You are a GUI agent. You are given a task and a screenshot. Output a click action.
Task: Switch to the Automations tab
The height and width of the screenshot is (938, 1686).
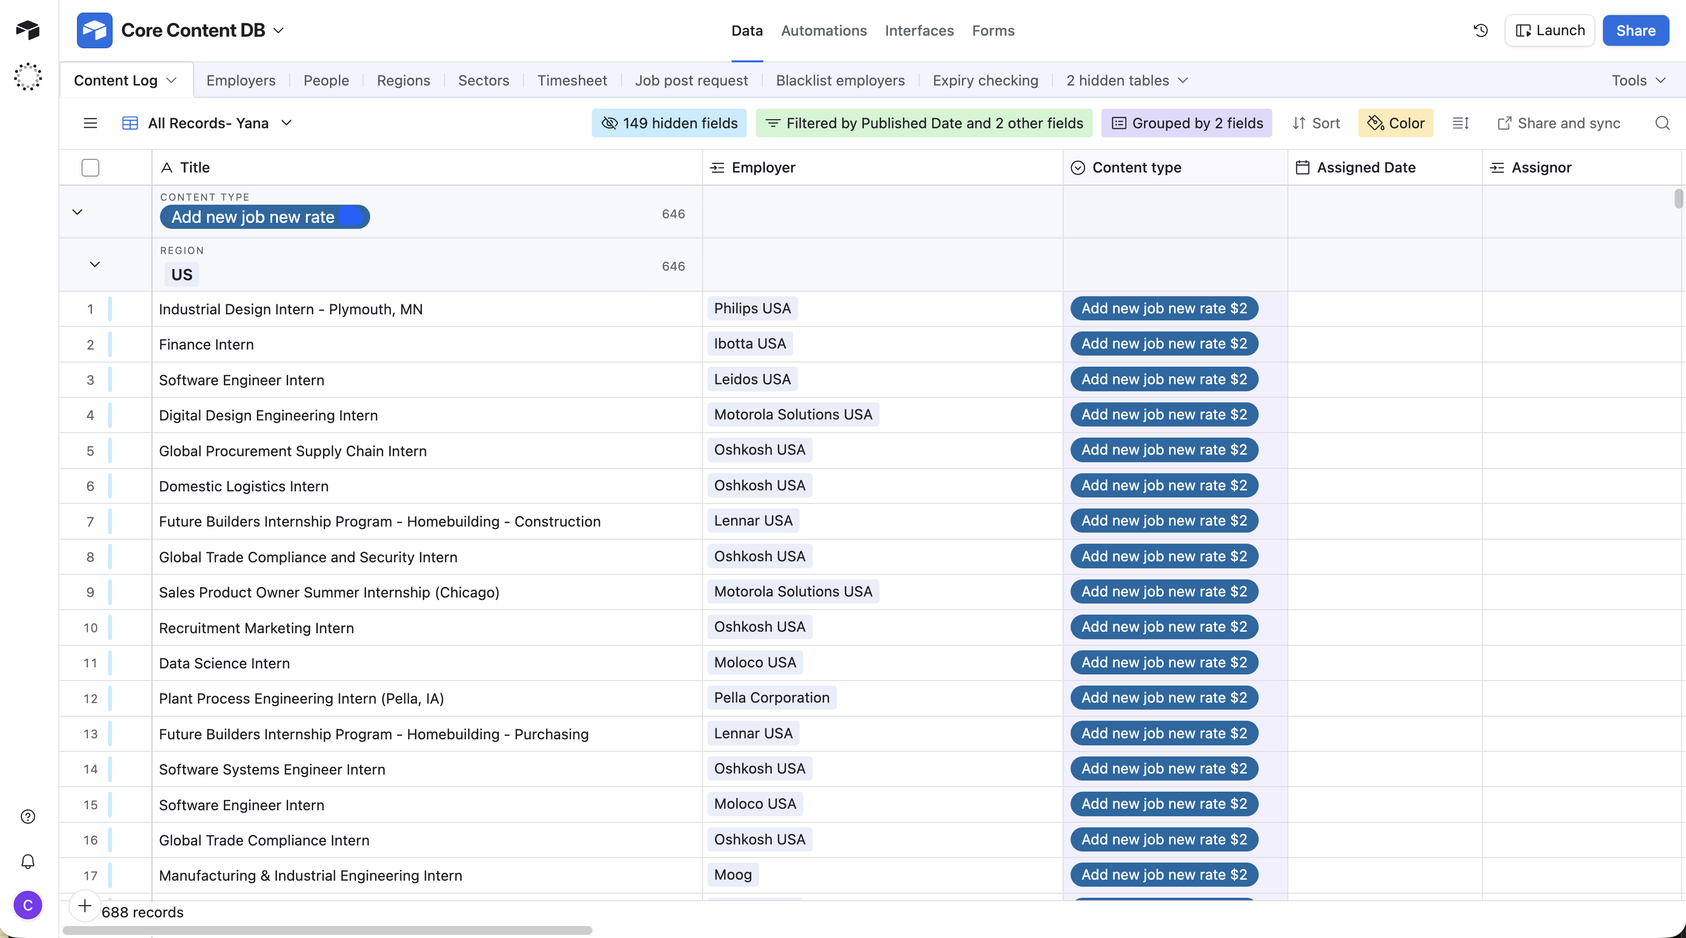pos(824,30)
